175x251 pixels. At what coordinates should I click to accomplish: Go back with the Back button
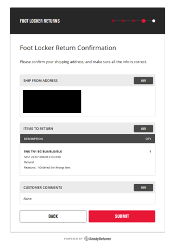coord(53,216)
